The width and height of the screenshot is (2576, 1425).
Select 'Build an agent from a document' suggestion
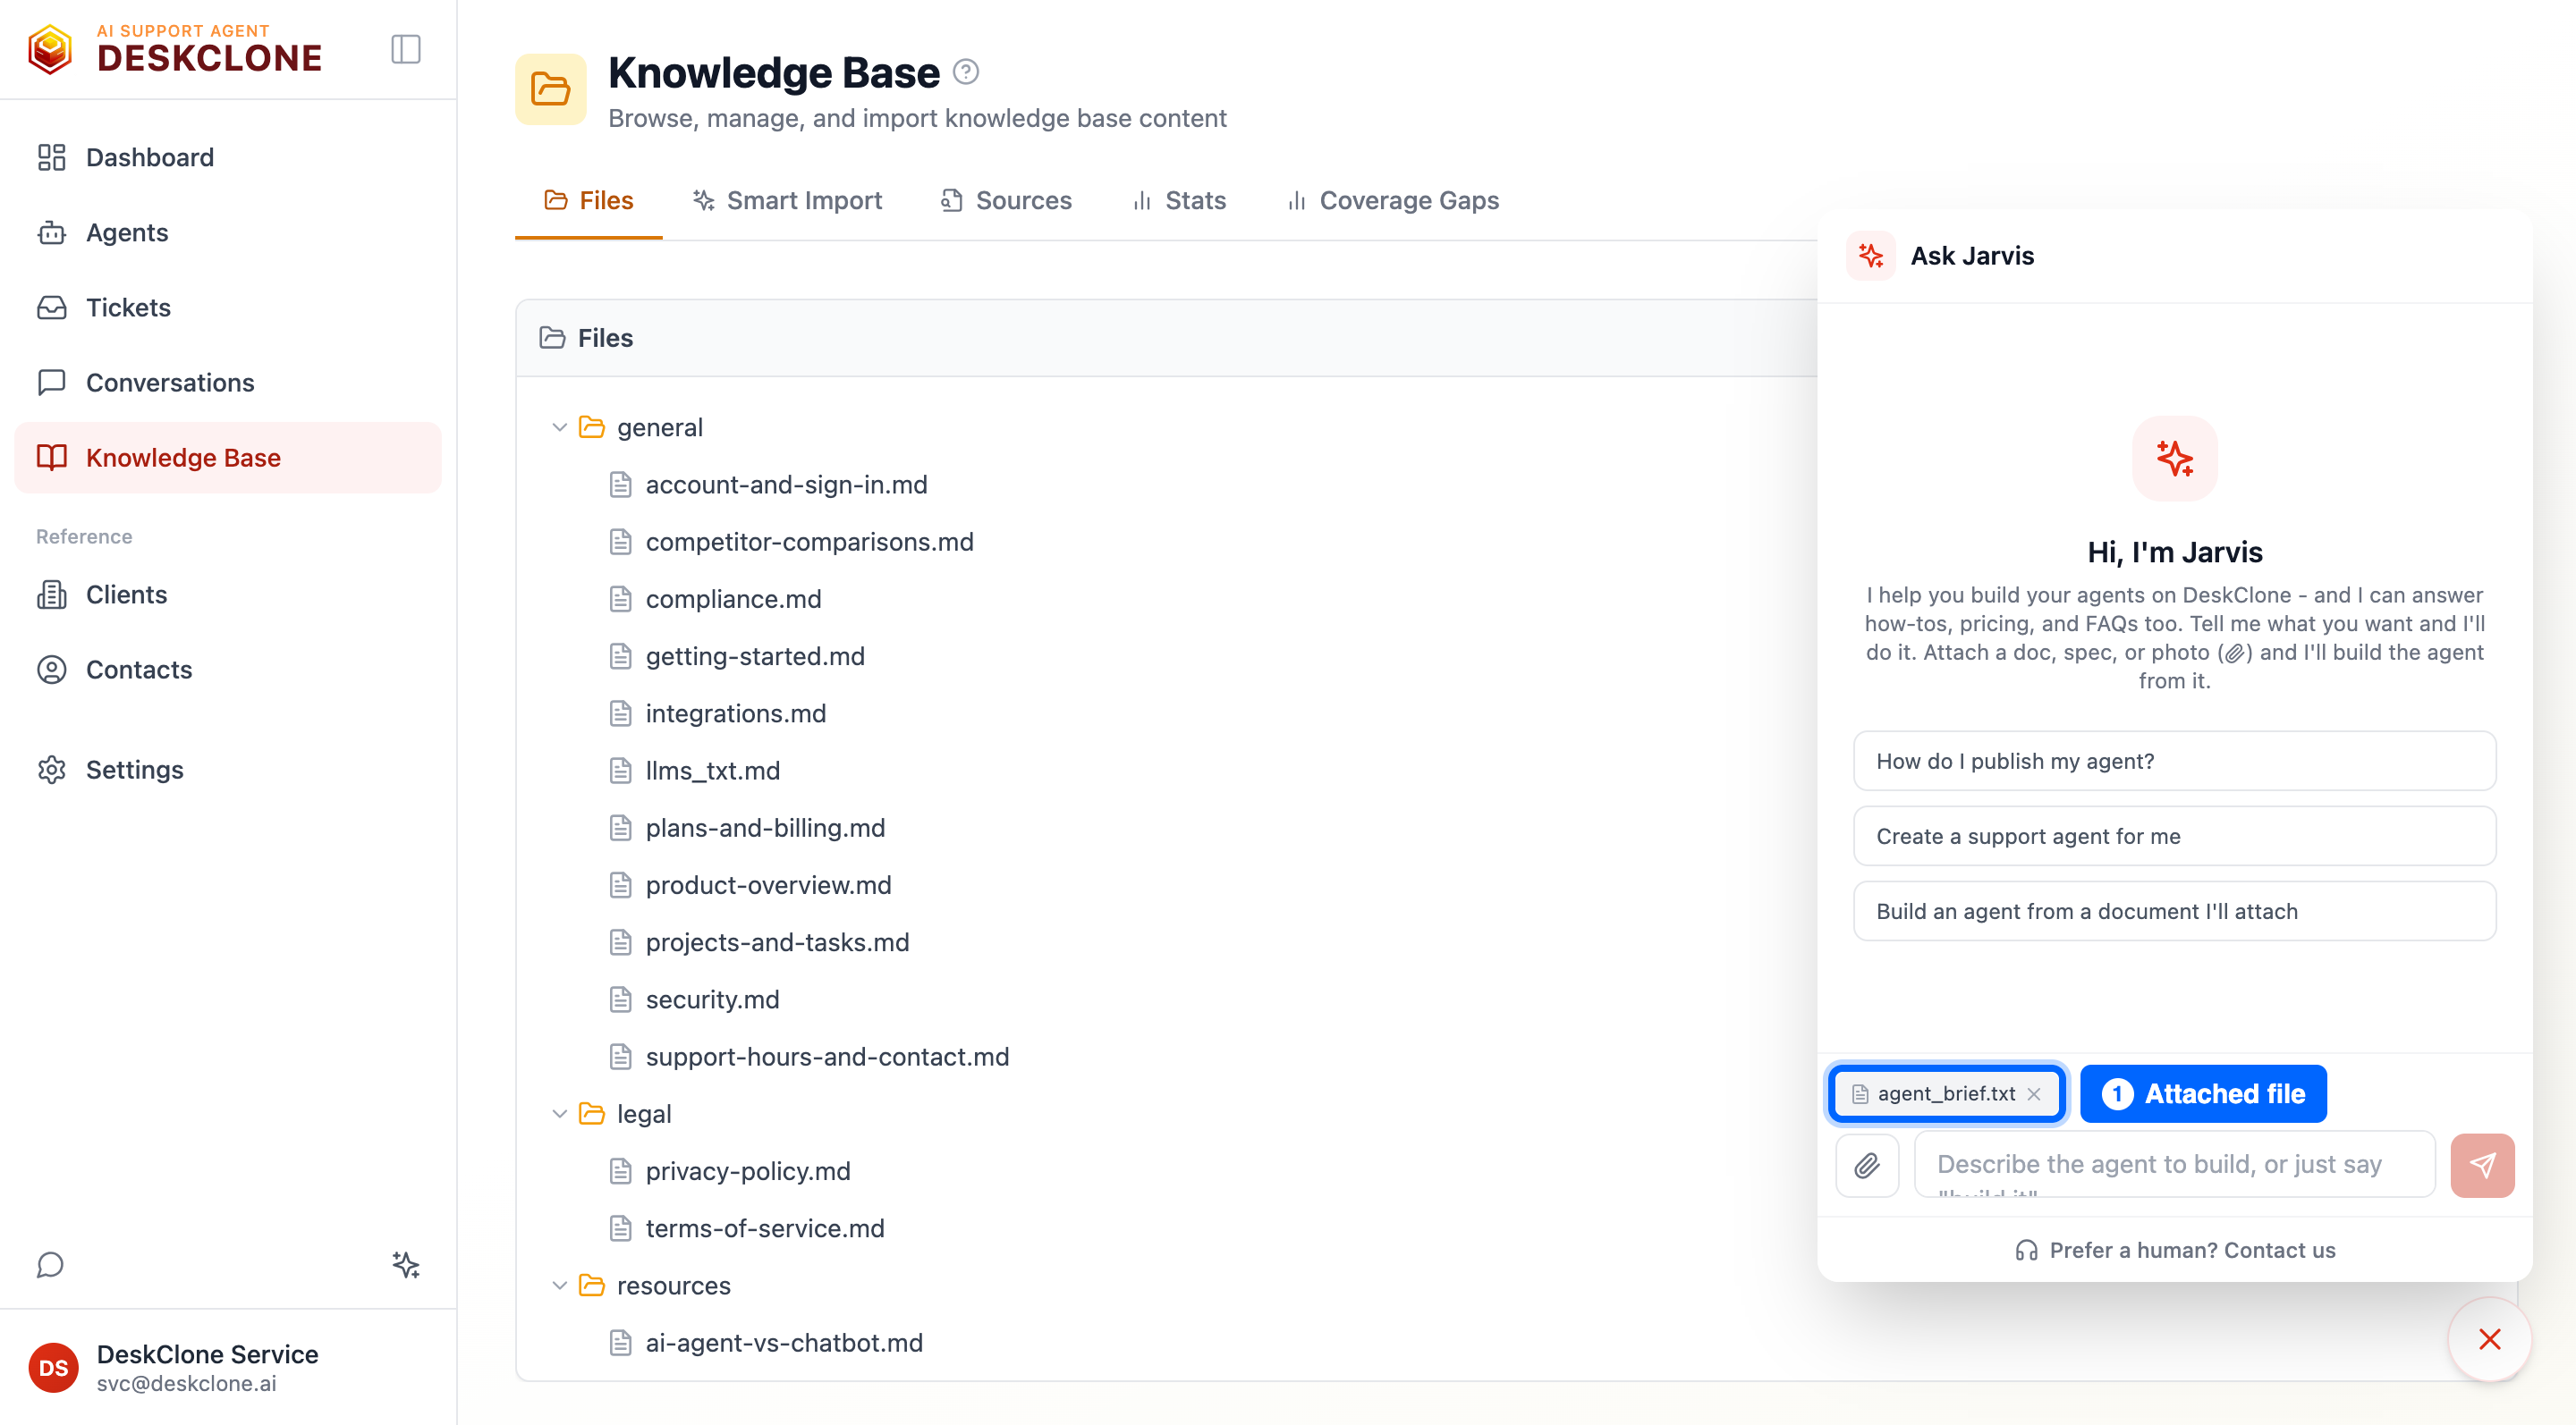2174,910
